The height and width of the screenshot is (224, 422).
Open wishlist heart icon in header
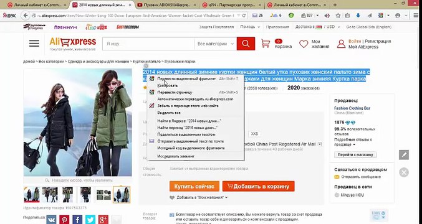(304, 44)
